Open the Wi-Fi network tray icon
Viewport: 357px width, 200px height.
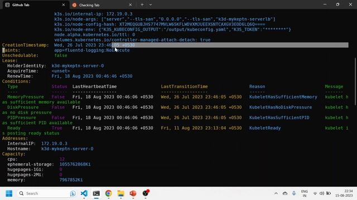pyautogui.click(x=315, y=193)
